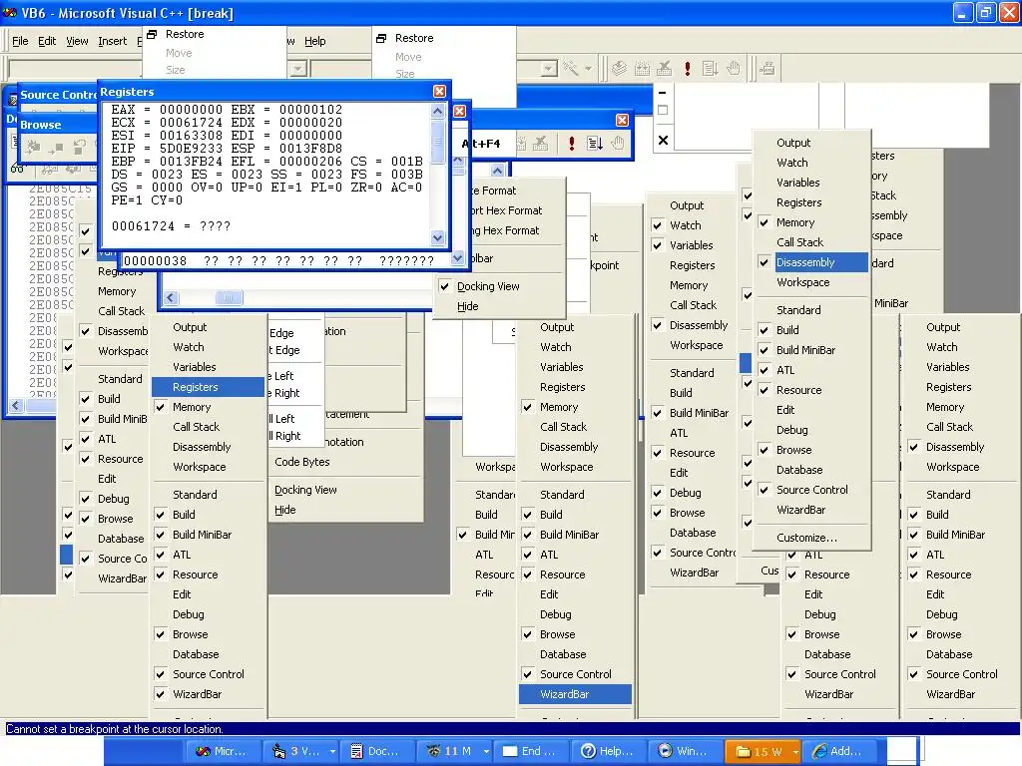This screenshot has height=766, width=1022.
Task: Click WizardBar actions icon after the main toolbar hand
Action: pos(767,69)
